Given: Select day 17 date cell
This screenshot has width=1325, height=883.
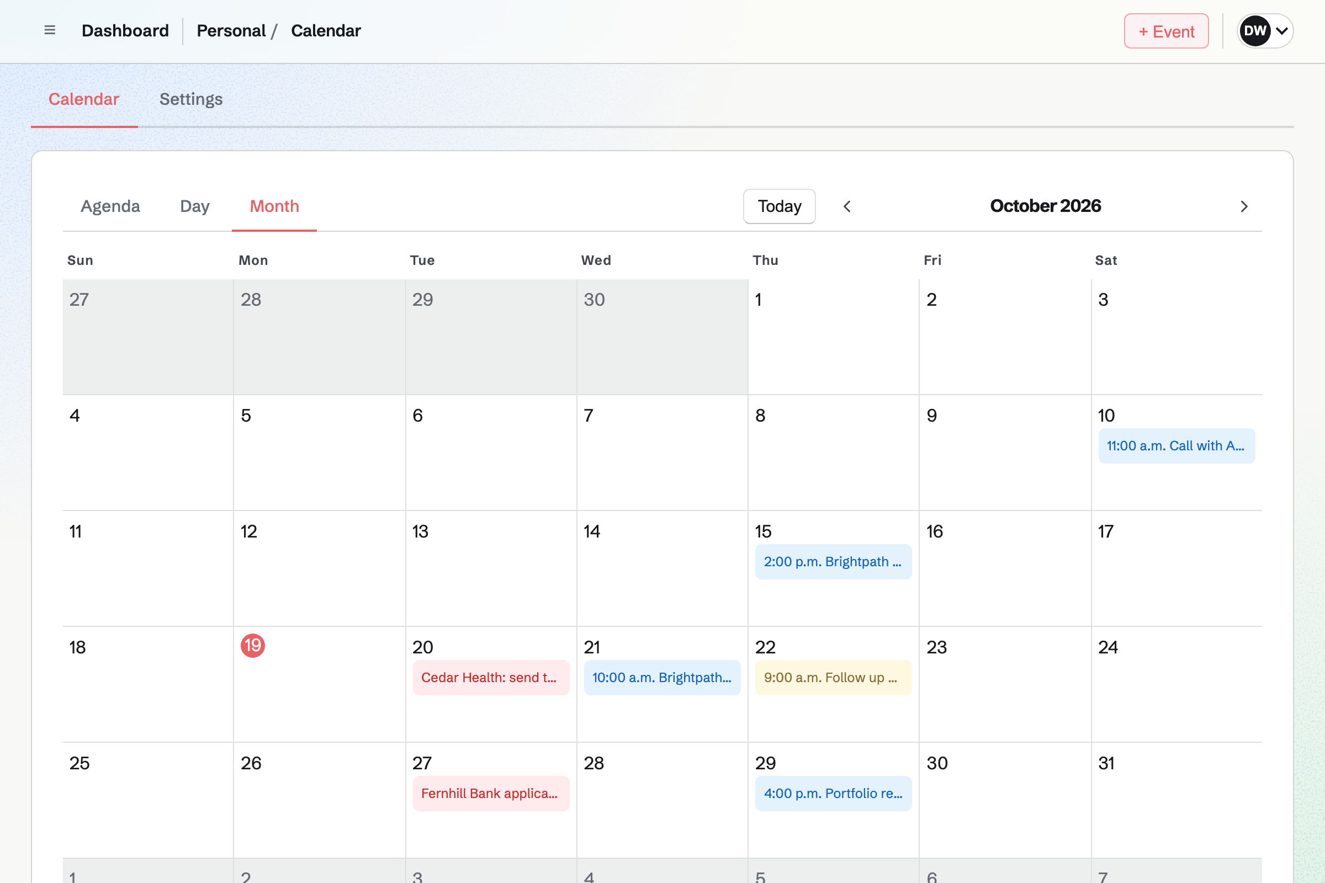Looking at the screenshot, I should [x=1177, y=569].
